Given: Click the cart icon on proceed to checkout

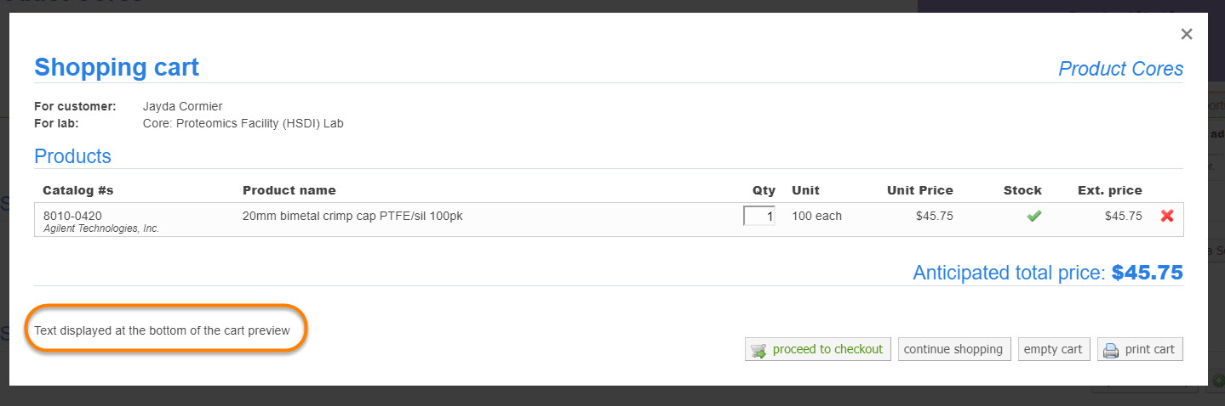Looking at the screenshot, I should 758,350.
